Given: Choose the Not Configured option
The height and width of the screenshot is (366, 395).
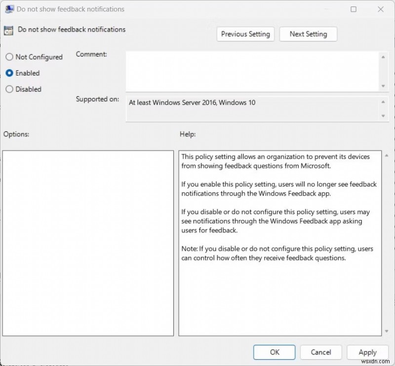Looking at the screenshot, I should click(8, 57).
